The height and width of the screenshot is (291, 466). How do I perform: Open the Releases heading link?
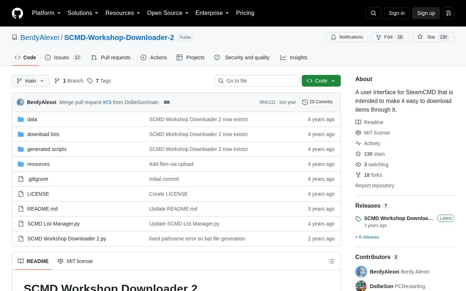click(372, 206)
